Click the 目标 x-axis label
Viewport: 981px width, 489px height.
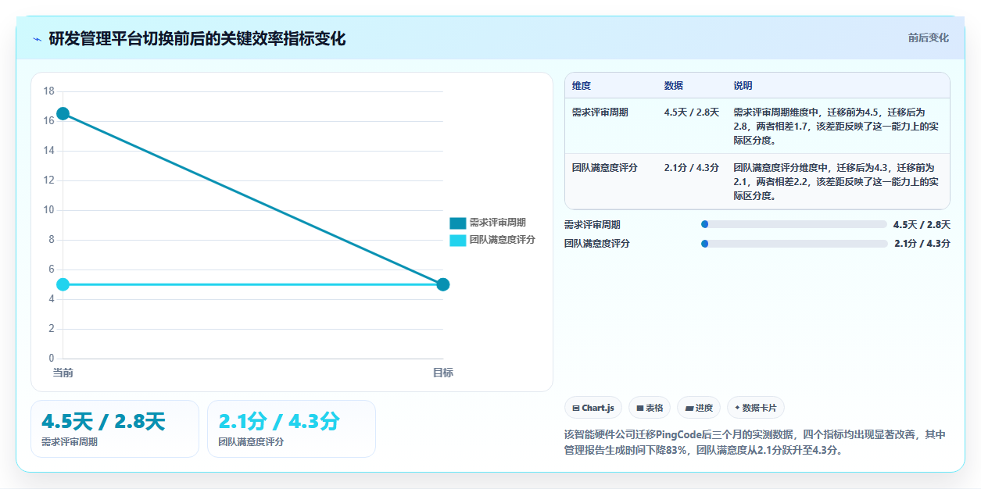point(443,373)
